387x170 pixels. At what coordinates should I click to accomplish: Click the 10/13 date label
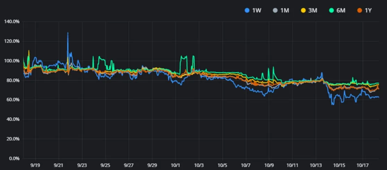coord(316,165)
